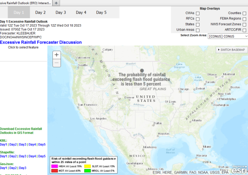Viewport: 248px width, 175px height.
Task: Open Excessive Rainfall Forecaster Discussion link
Action: click(41, 42)
